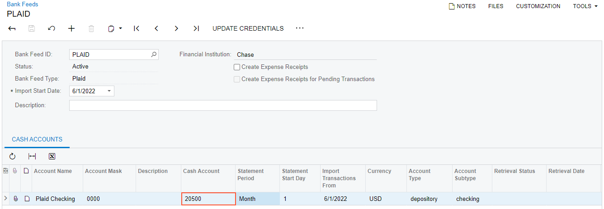Screen dimensions: 604x209
Task: Enable Create Expense Receipts checkbox
Action: pos(237,67)
